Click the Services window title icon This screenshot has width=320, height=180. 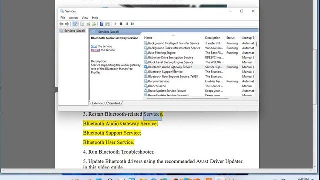(x=62, y=11)
